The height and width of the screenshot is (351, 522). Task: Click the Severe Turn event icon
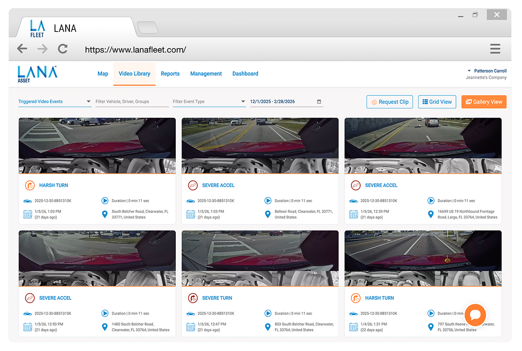point(192,297)
